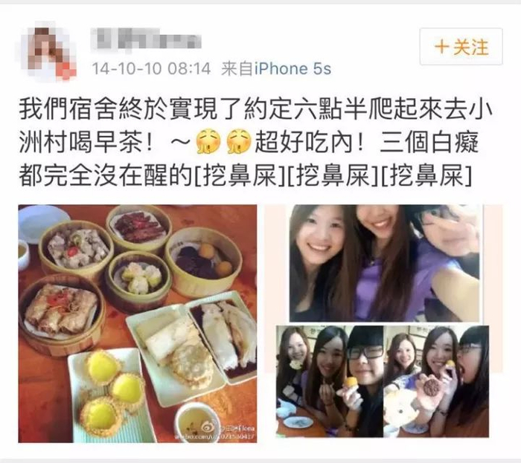The image size is (521, 463).
Task: Click the last [挖鼻屎] emoticon tag
Action: click(x=426, y=175)
